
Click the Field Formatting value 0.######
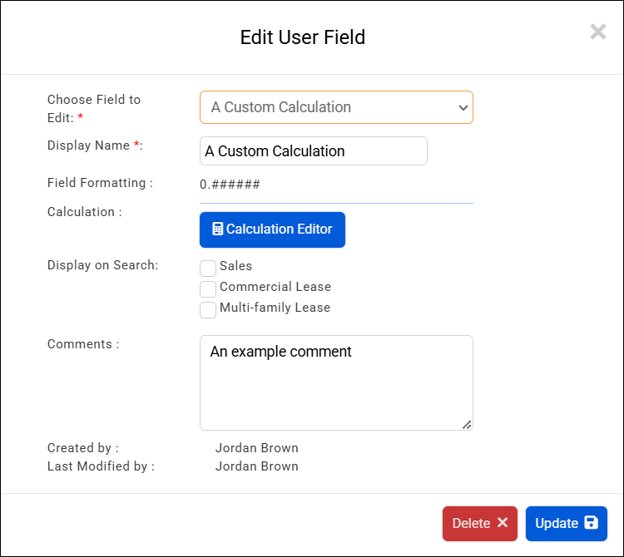[230, 184]
